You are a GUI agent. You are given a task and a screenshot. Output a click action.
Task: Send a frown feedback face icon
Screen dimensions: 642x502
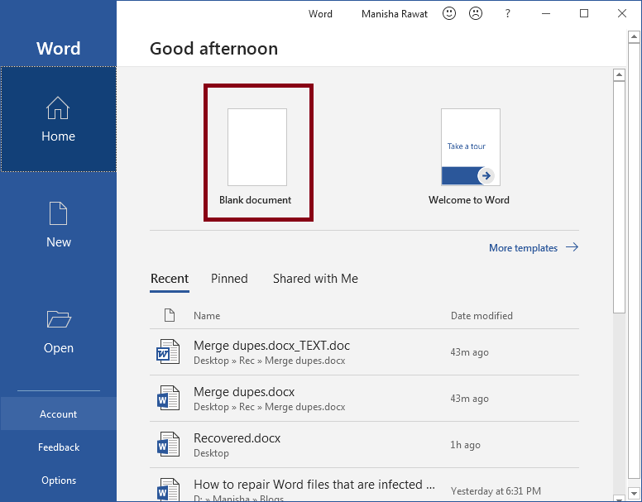coord(476,13)
